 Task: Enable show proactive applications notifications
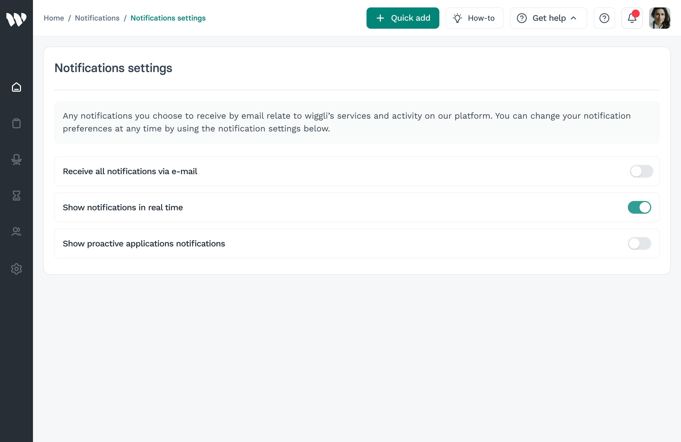coord(639,244)
